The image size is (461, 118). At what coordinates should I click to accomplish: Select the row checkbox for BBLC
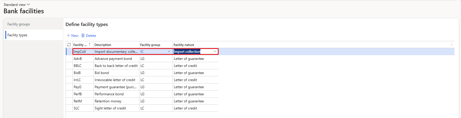pyautogui.click(x=69, y=66)
